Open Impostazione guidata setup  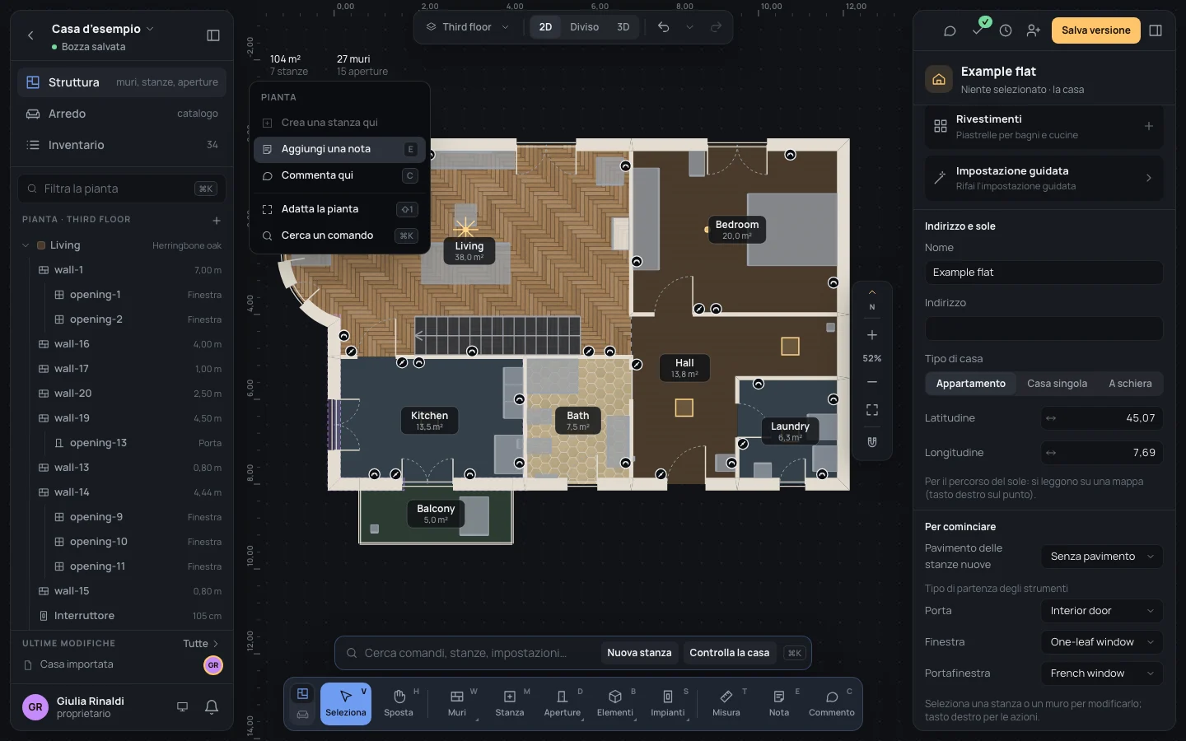point(1044,178)
